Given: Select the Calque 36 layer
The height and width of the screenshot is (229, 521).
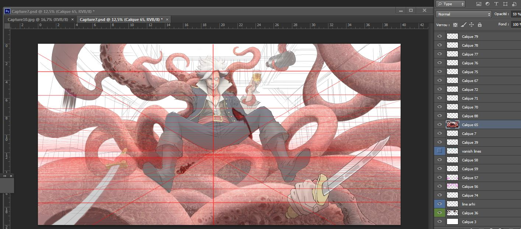Looking at the screenshot, I should point(470,213).
